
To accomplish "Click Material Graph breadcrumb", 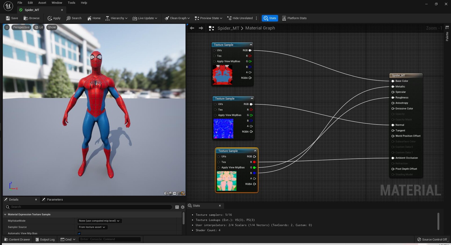I will tap(260, 28).
